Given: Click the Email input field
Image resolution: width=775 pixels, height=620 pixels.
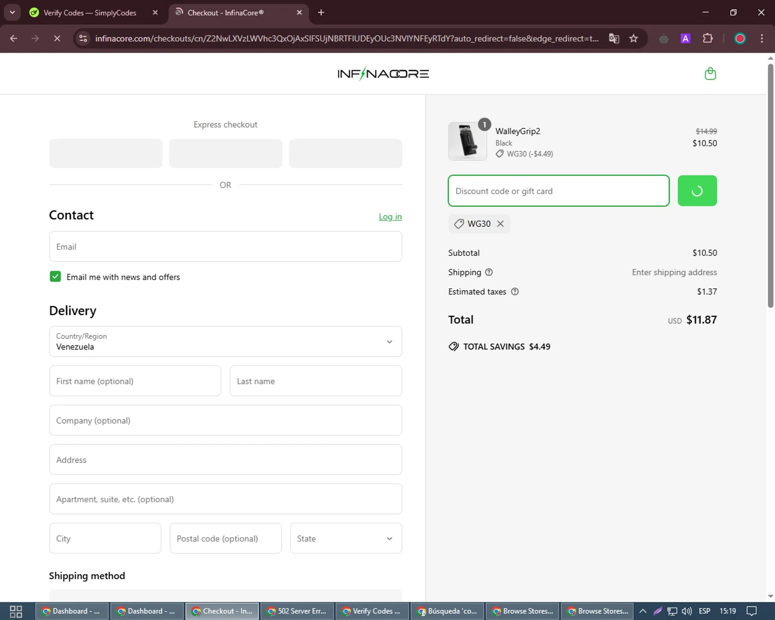Looking at the screenshot, I should click(x=225, y=246).
